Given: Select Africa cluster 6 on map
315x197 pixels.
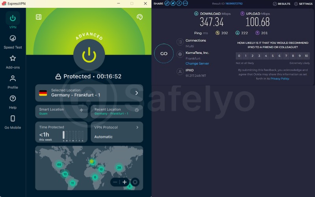Looking at the screenshot, I should pos(95,177).
